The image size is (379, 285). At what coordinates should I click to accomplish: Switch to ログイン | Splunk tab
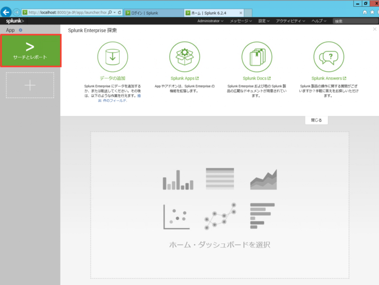click(x=153, y=13)
